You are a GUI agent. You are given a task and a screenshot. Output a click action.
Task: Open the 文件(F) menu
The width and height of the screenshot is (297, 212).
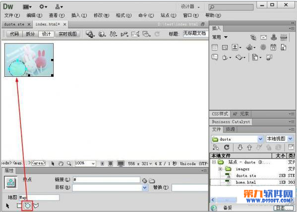tap(12, 15)
